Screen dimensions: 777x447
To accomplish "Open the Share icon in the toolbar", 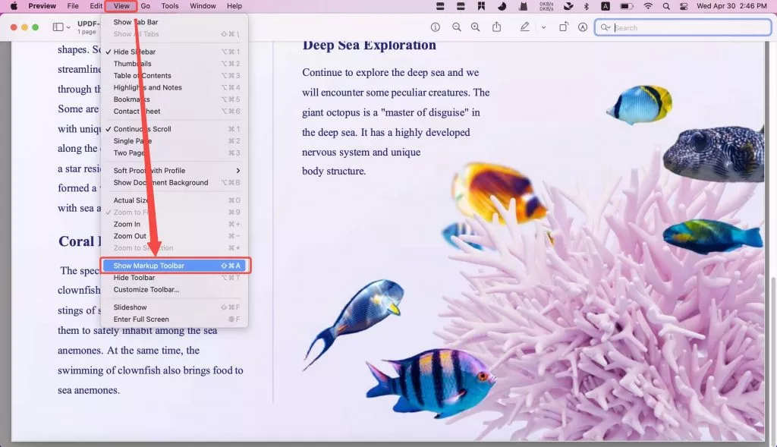I will point(497,27).
